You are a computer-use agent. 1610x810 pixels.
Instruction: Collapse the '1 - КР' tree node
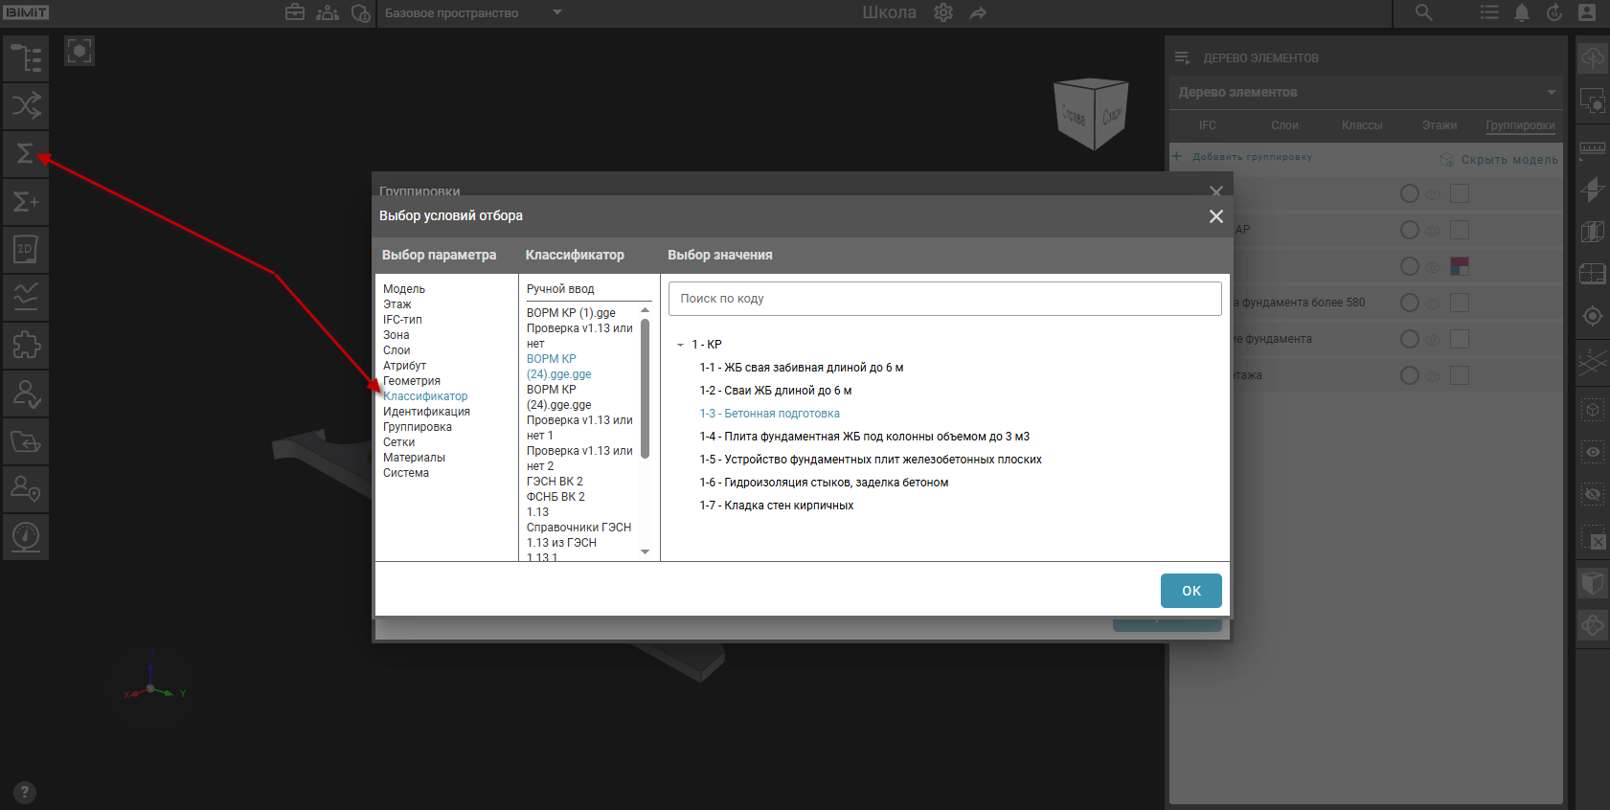point(680,345)
